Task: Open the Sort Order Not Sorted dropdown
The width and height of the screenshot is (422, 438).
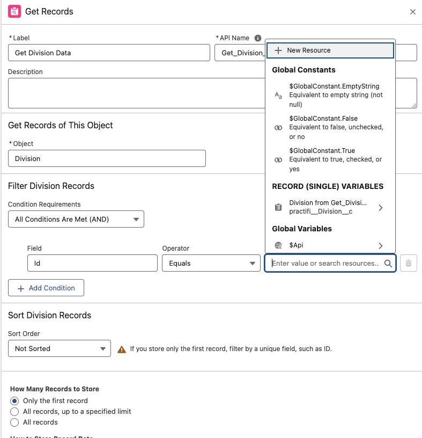Action: tap(60, 349)
